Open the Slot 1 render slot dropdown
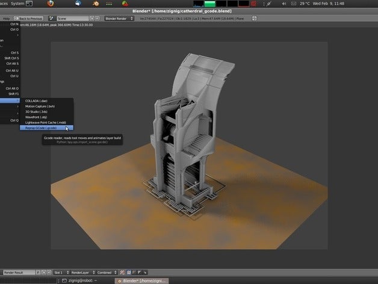378x284 pixels. 62,273
